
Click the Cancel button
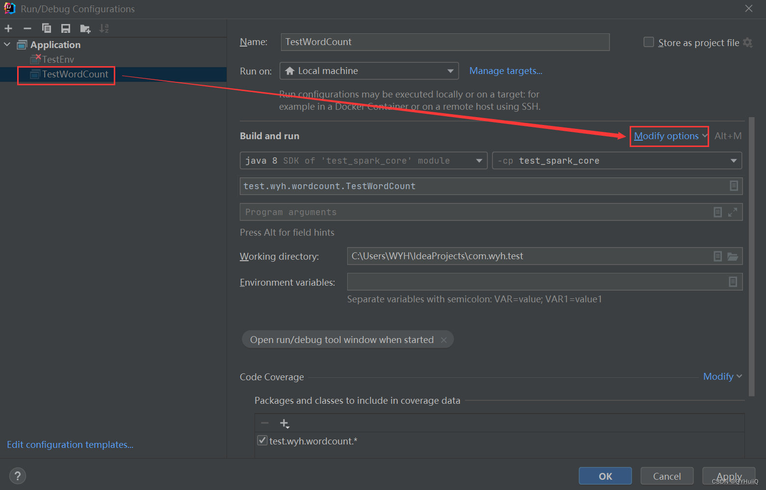pos(667,476)
